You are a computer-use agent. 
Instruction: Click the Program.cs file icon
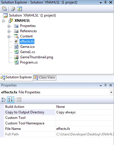coord(16,62)
